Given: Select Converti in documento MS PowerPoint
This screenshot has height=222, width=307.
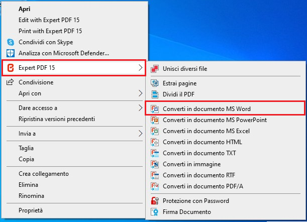Looking at the screenshot, I should [226, 120].
